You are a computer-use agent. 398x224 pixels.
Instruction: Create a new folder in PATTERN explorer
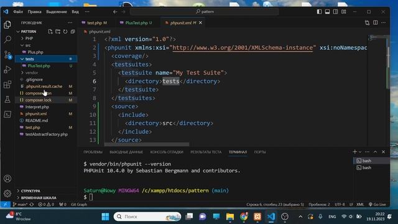pos(58,32)
